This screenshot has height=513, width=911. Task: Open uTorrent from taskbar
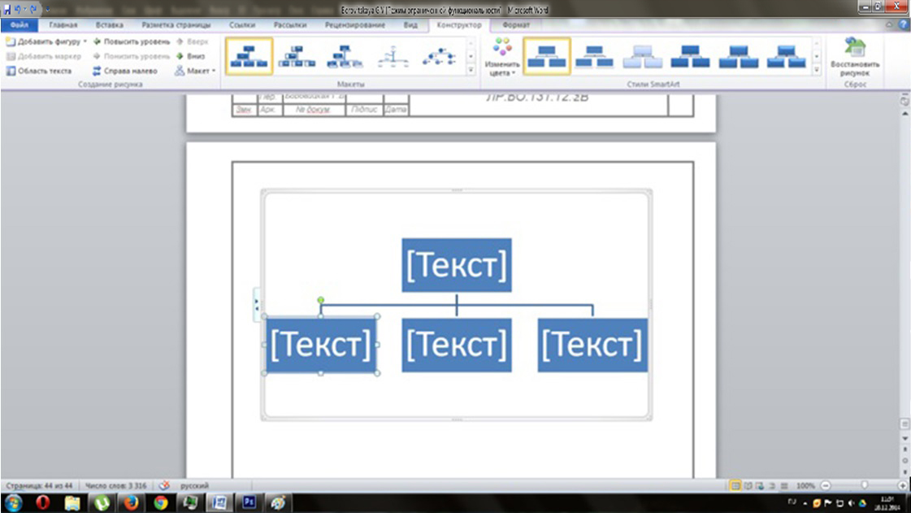pos(102,502)
